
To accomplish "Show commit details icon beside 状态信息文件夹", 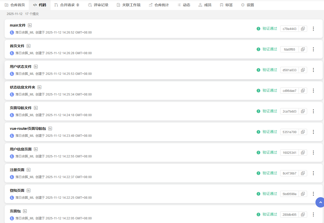I will [x=39, y=87].
